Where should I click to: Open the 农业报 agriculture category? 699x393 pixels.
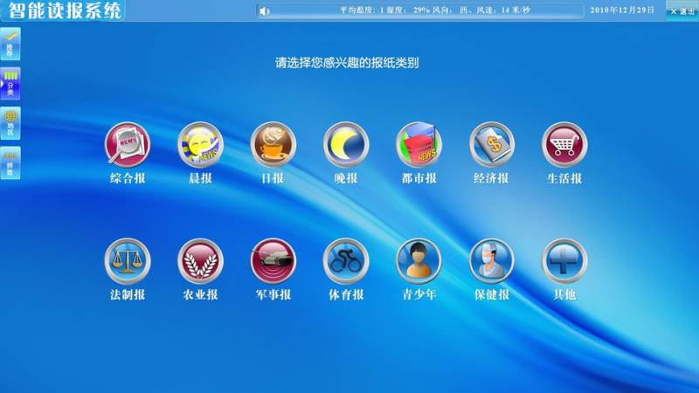click(x=200, y=261)
